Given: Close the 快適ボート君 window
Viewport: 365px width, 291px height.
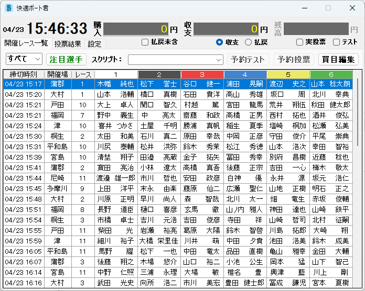Looking at the screenshot, I should pyautogui.click(x=351, y=8).
